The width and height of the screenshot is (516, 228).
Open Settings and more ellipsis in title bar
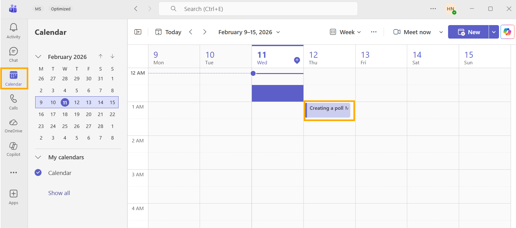pos(433,9)
